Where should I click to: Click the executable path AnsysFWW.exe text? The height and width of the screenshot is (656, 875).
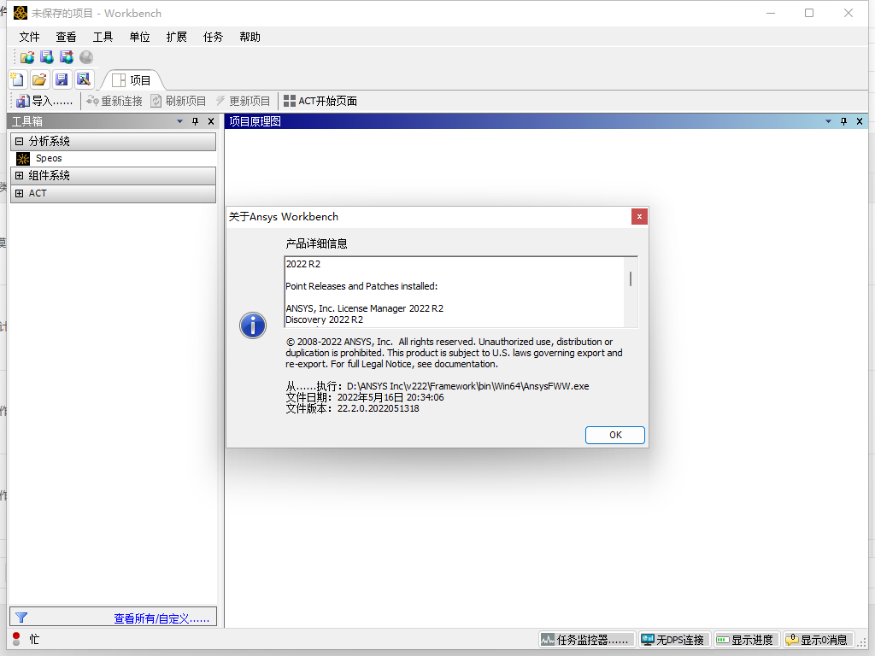[467, 386]
